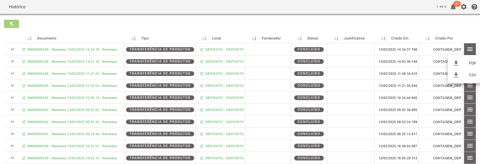Open hamburger menu for row RMS0000339

[470, 158]
